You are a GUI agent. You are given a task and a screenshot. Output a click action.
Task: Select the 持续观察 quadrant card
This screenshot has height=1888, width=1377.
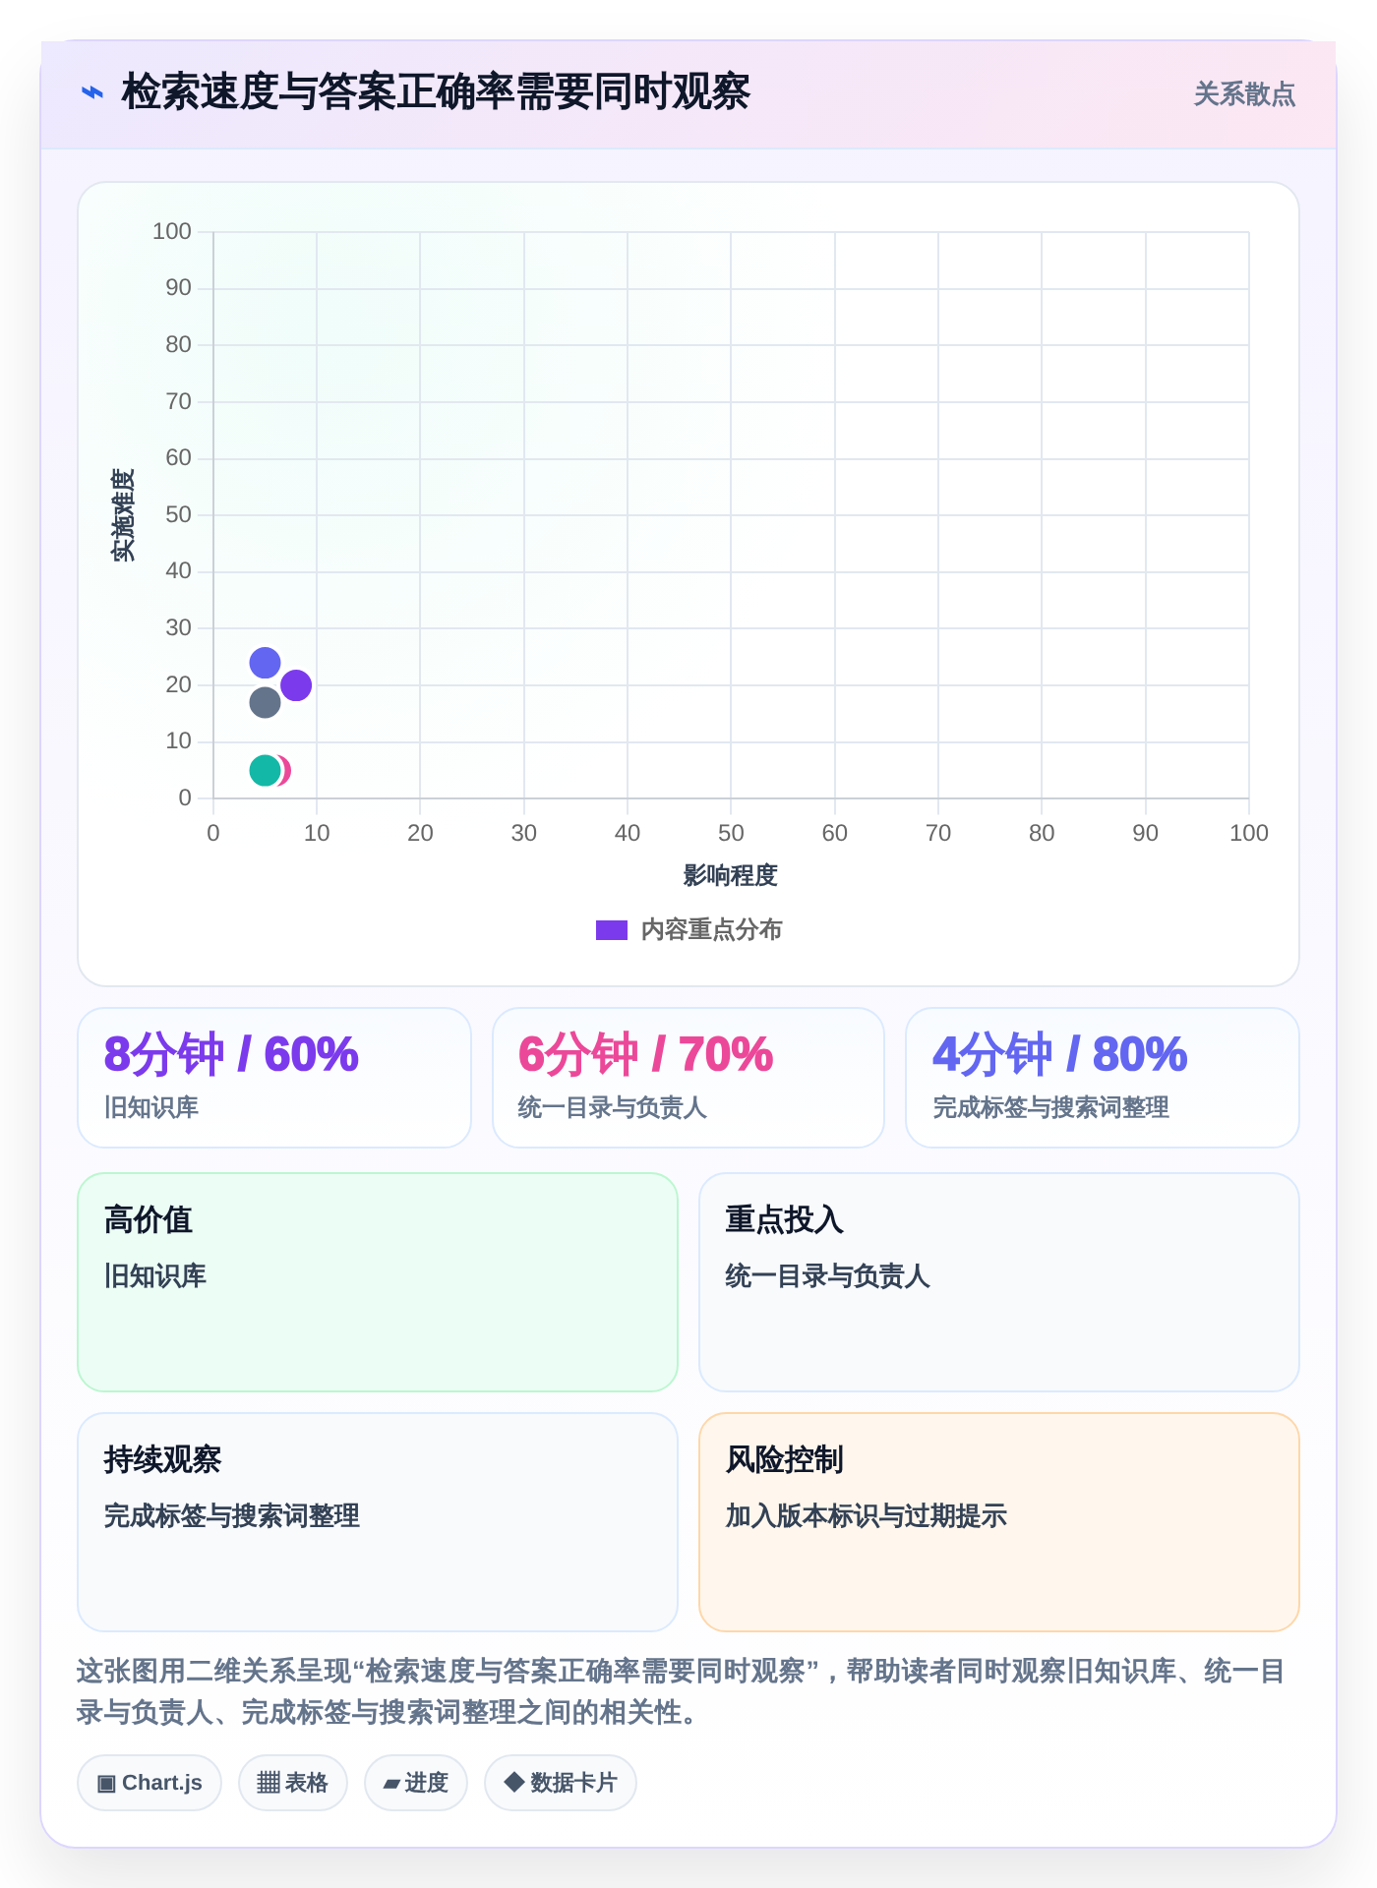click(378, 1522)
